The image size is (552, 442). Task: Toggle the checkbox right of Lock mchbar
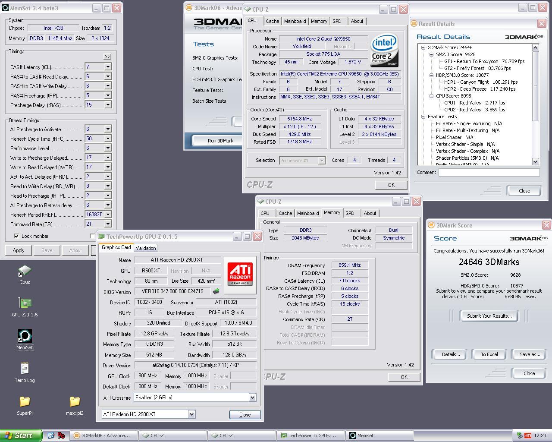point(92,236)
